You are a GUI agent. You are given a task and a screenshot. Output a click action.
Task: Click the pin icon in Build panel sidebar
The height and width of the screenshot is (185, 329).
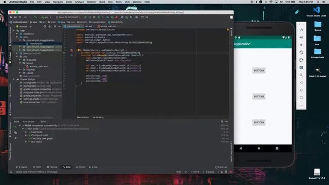[15, 138]
